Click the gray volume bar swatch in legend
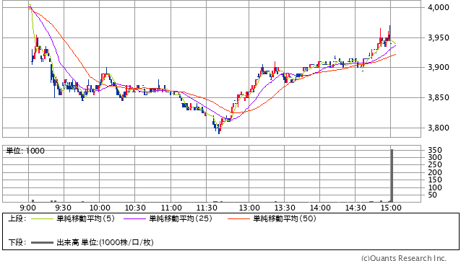Screen dimensions: 461x261 (x=42, y=242)
